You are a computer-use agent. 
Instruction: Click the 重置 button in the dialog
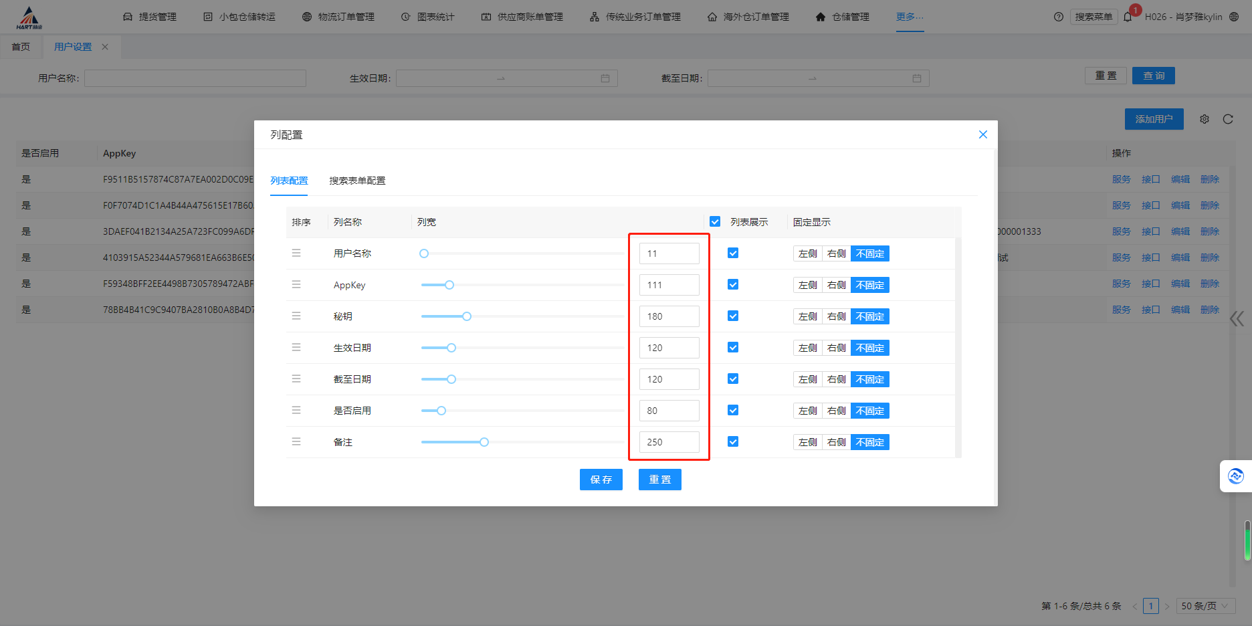point(659,480)
